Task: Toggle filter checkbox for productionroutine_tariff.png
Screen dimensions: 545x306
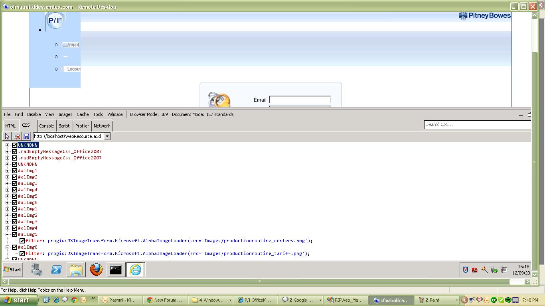Action: click(x=22, y=253)
